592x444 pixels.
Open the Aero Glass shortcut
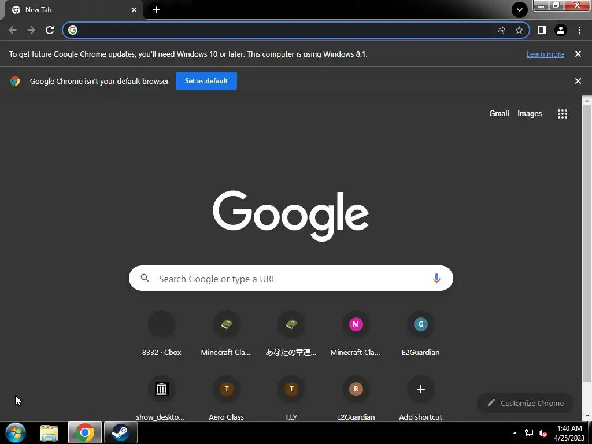[x=226, y=398]
